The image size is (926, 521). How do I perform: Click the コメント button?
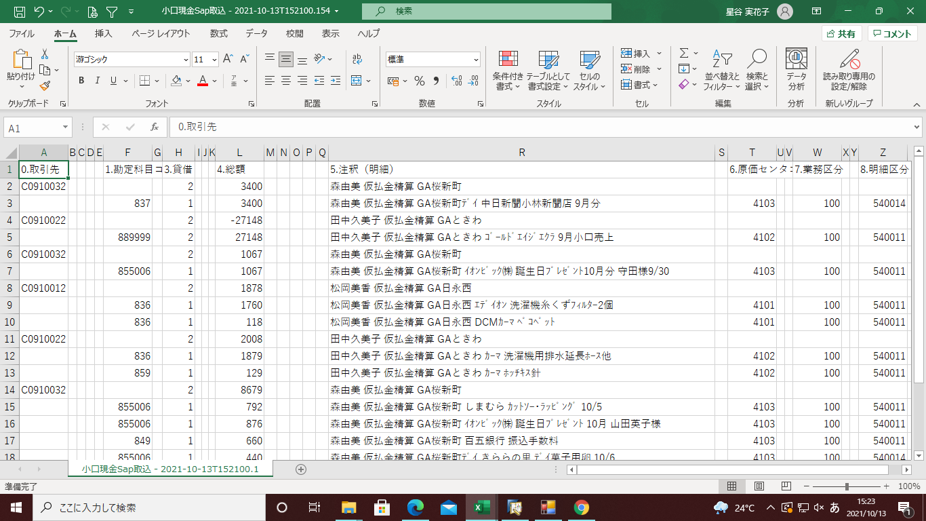click(x=892, y=34)
